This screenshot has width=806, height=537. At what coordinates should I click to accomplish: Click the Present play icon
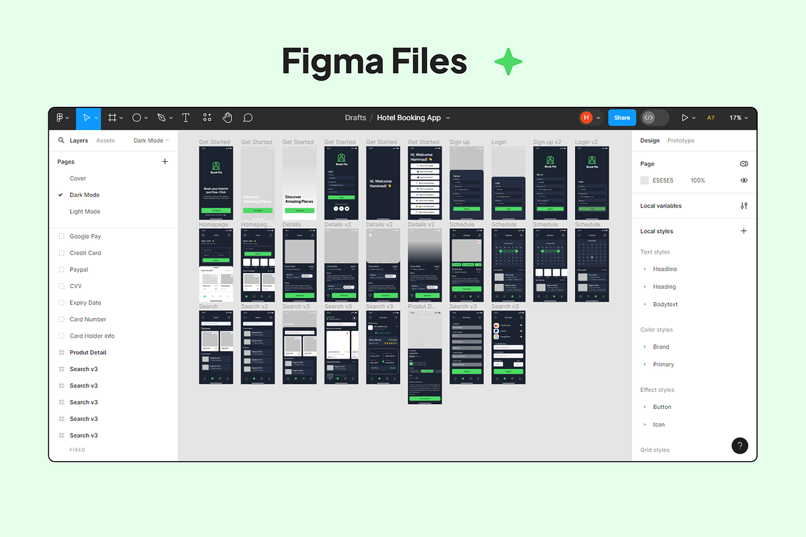pos(685,117)
